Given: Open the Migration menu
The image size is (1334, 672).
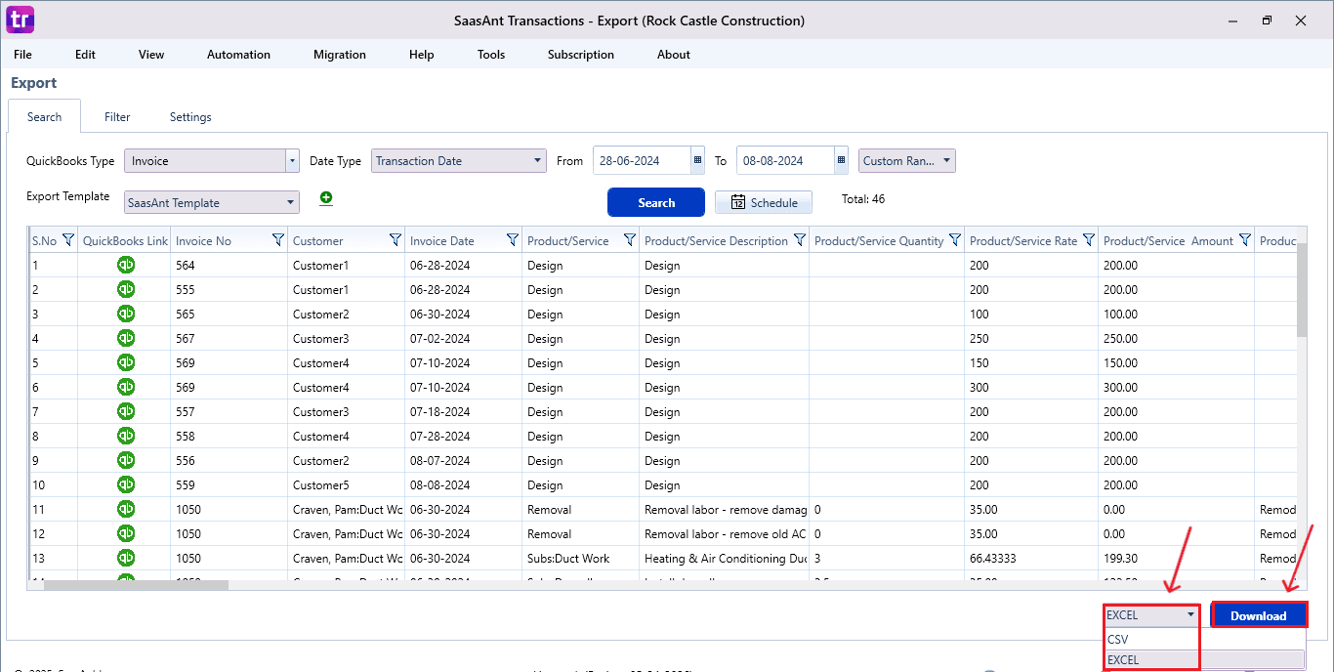Looking at the screenshot, I should coord(340,55).
